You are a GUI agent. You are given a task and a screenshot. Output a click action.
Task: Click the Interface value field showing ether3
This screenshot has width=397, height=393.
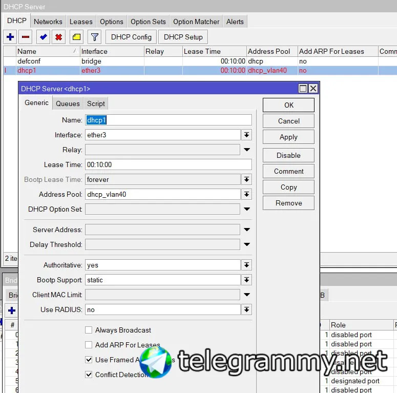pyautogui.click(x=163, y=135)
